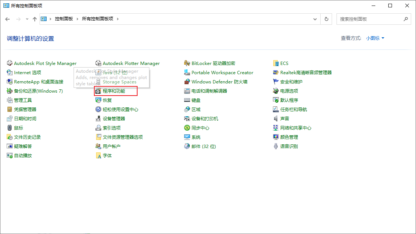The width and height of the screenshot is (416, 234).
Task: Open the 小图标 view mode dropdown
Action: pos(375,38)
